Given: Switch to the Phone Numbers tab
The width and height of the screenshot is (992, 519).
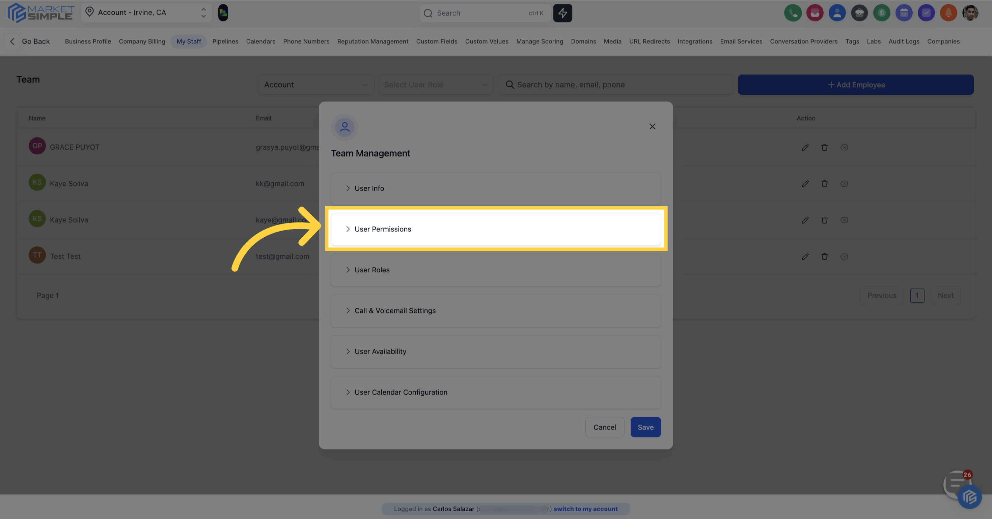Looking at the screenshot, I should click(x=306, y=41).
